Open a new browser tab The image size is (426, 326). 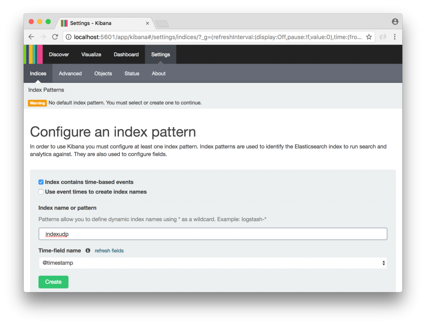click(162, 24)
